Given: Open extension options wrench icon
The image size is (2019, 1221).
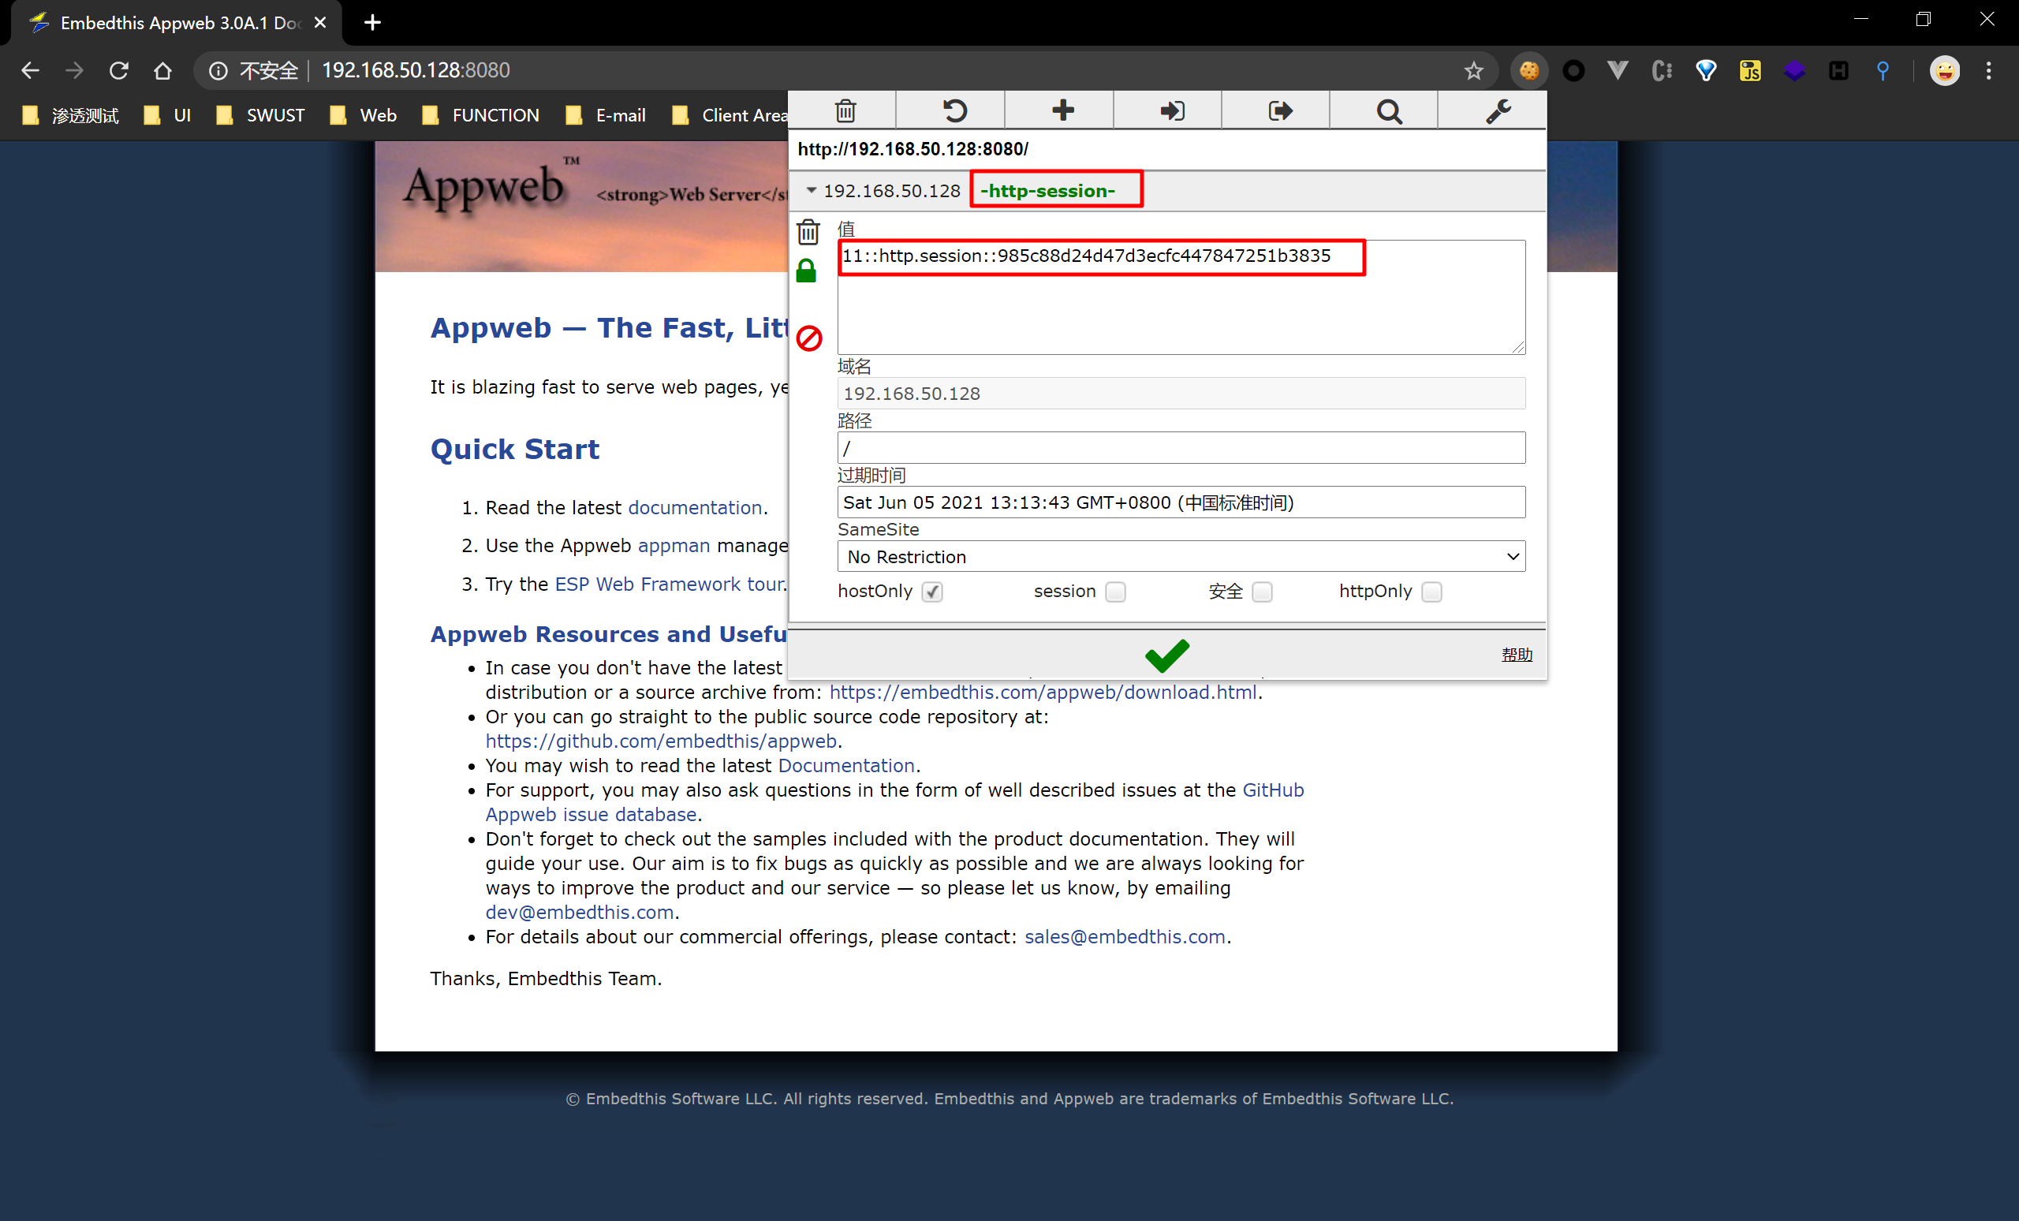Looking at the screenshot, I should 1498,110.
